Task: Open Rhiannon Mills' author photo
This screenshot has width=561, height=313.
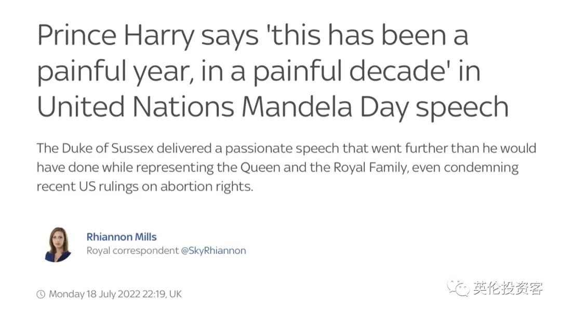Action: click(x=58, y=244)
